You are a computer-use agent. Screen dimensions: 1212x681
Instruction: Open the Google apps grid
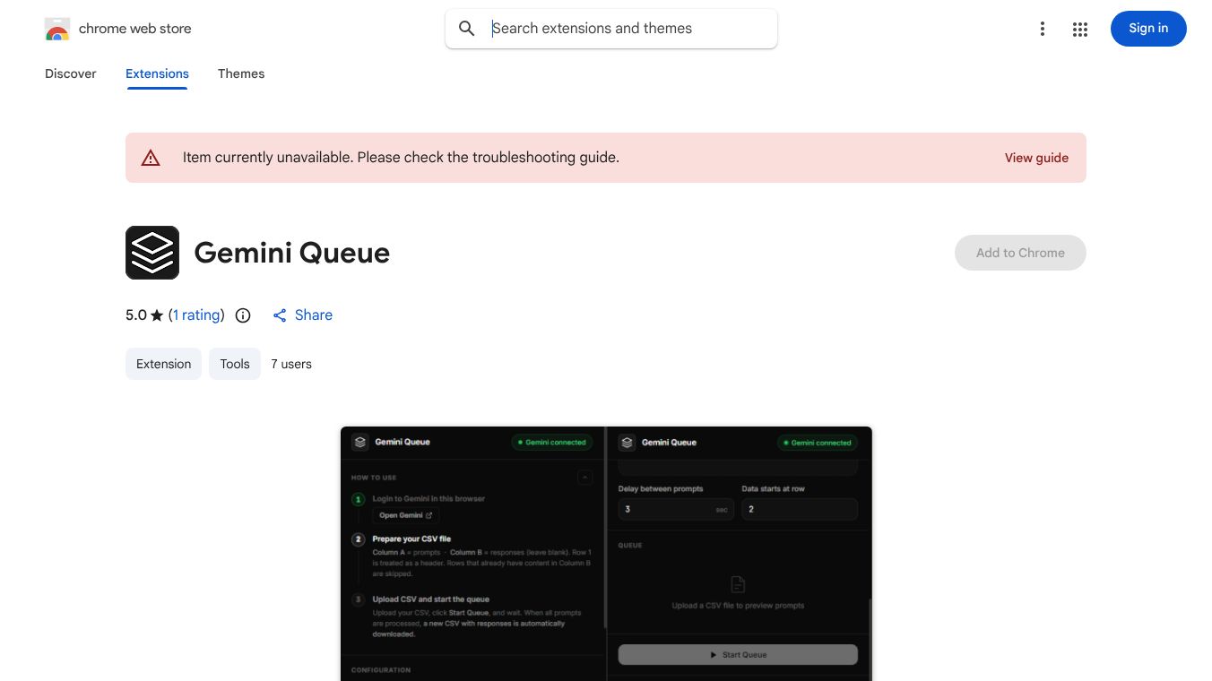pyautogui.click(x=1079, y=29)
